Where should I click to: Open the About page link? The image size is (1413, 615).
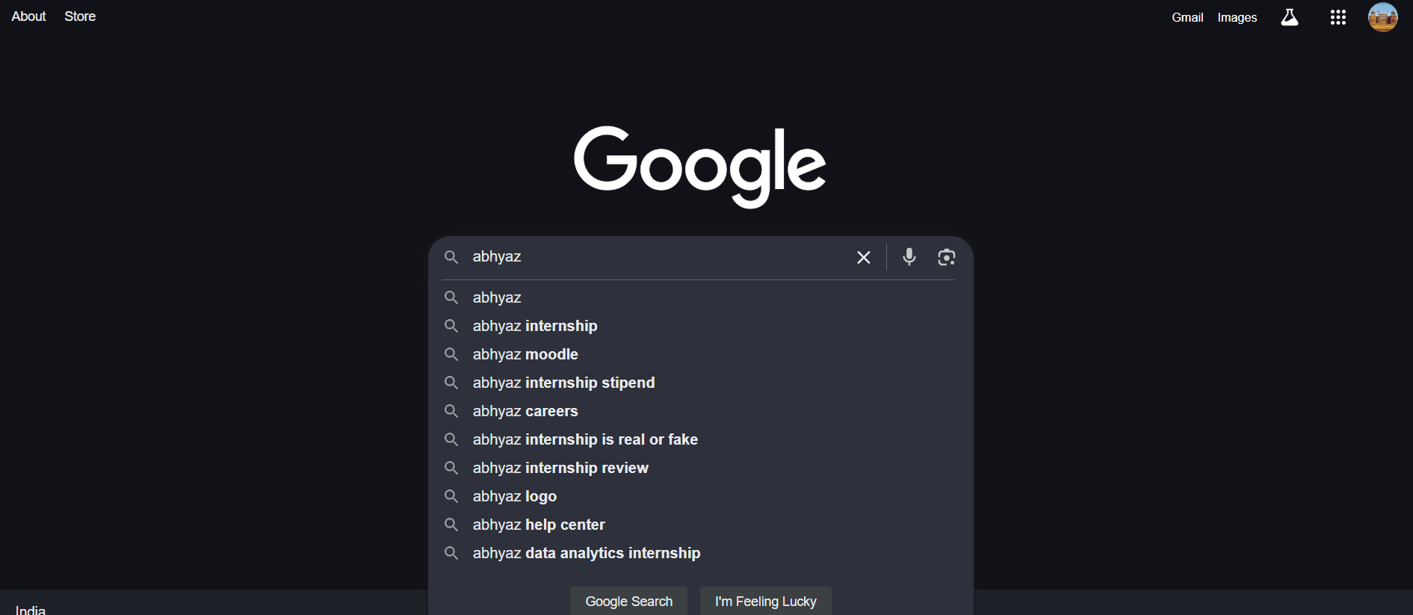[x=28, y=16]
